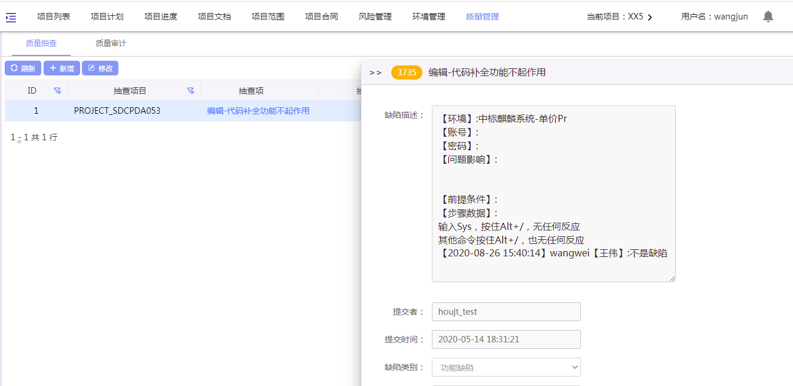Image resolution: width=793 pixels, height=386 pixels.
Task: Open the 编辑-代码补全功能不起作用 link in table
Action: point(258,111)
